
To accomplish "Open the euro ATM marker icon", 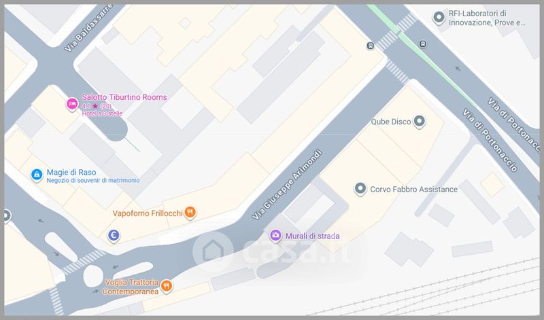I will click(x=114, y=236).
